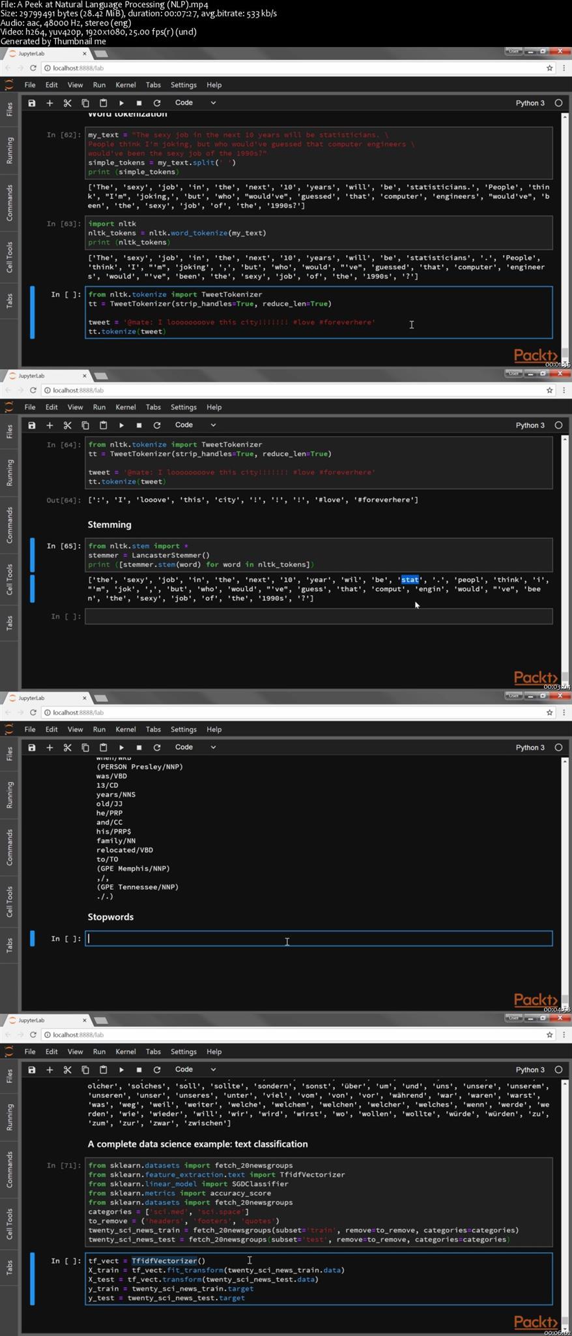This screenshot has height=1336, width=572.
Task: Open the View menu in the Stemming frame
Action: (75, 407)
